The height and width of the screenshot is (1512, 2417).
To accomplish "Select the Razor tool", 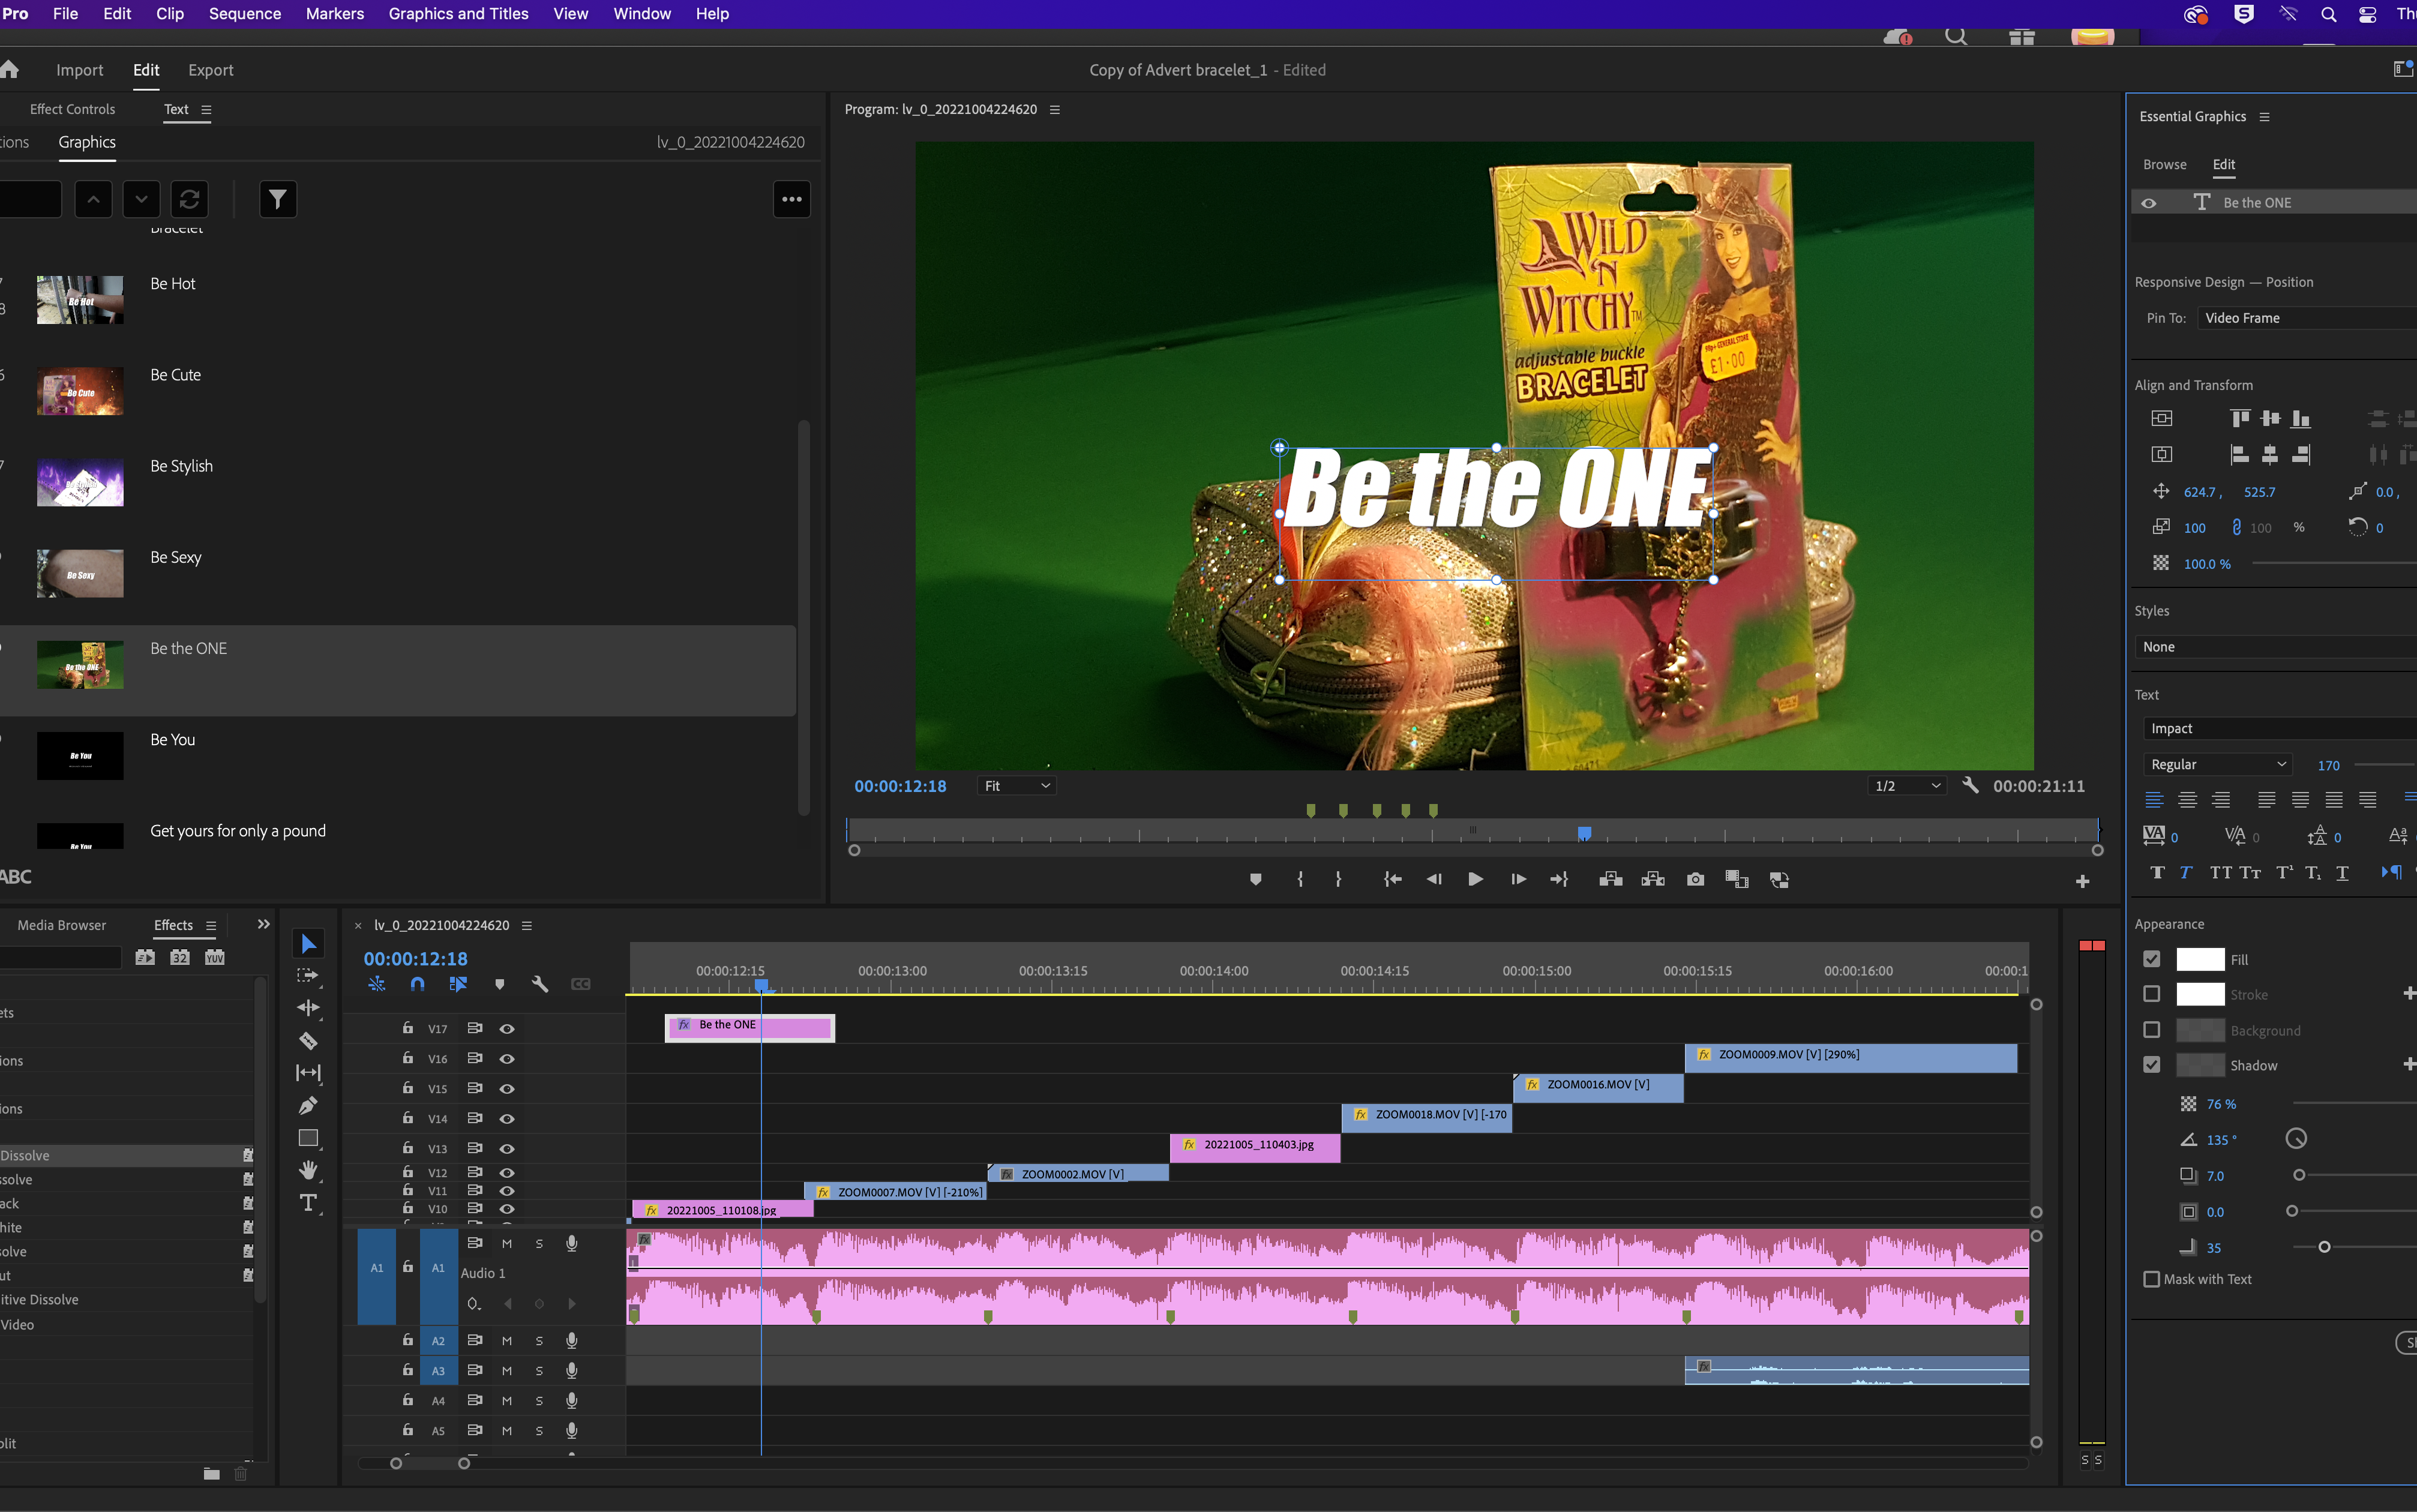I will coord(308,1040).
